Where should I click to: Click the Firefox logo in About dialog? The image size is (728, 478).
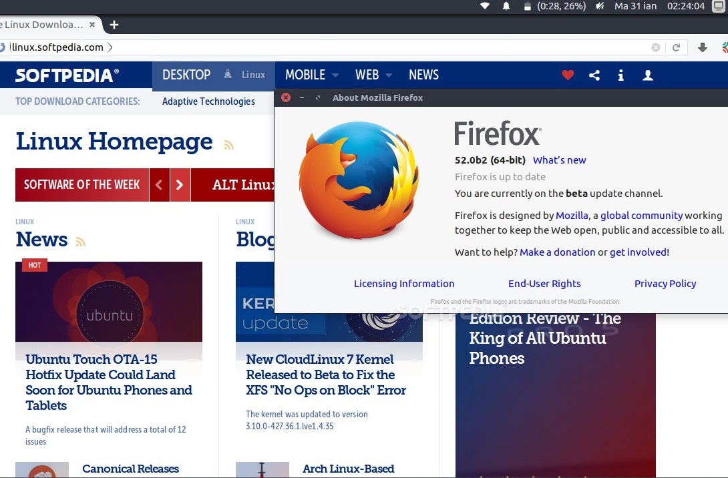359,180
